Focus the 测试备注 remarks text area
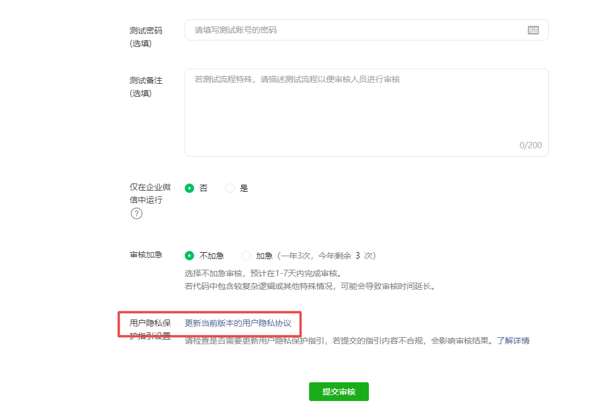Image resolution: width=597 pixels, height=411 pixels. click(x=367, y=112)
